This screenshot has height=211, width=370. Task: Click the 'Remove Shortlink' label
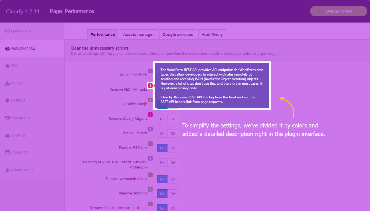pos(133,193)
